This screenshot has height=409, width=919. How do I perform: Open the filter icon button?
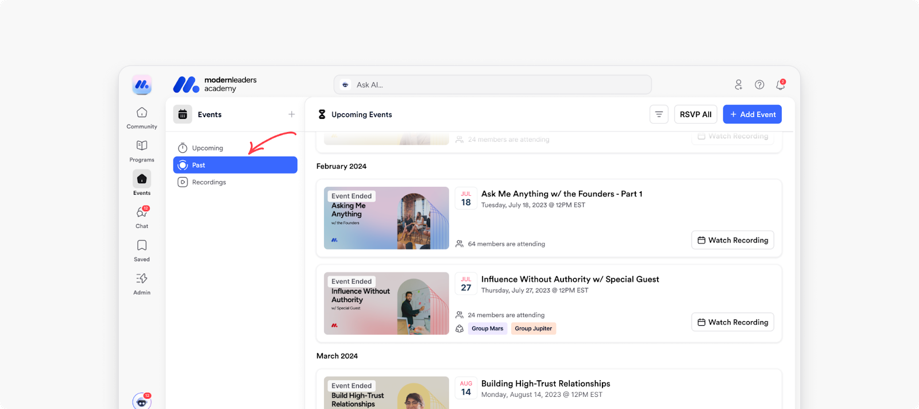pos(659,114)
